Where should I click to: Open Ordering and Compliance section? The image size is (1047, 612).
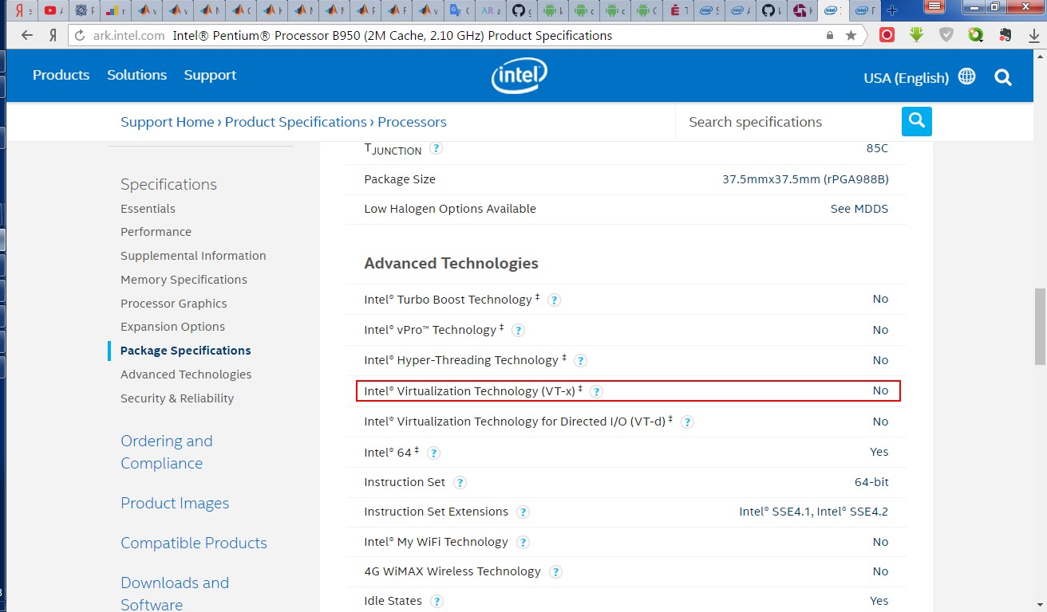pyautogui.click(x=166, y=452)
